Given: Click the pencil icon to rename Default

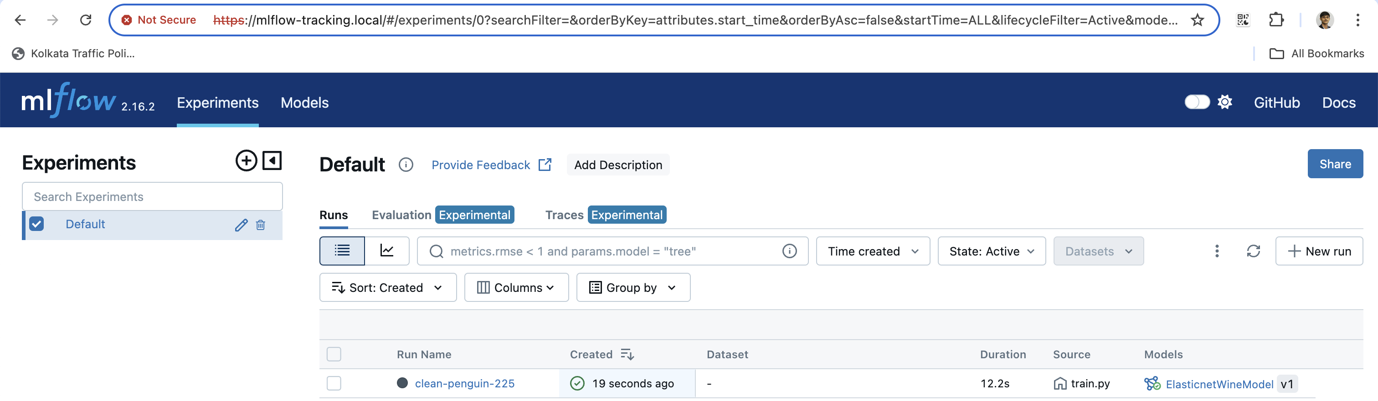Looking at the screenshot, I should (241, 225).
